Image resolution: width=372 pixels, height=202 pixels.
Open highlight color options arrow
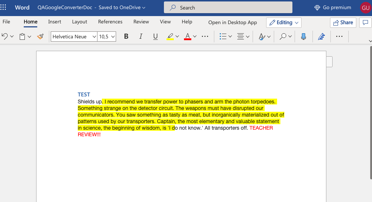click(177, 37)
